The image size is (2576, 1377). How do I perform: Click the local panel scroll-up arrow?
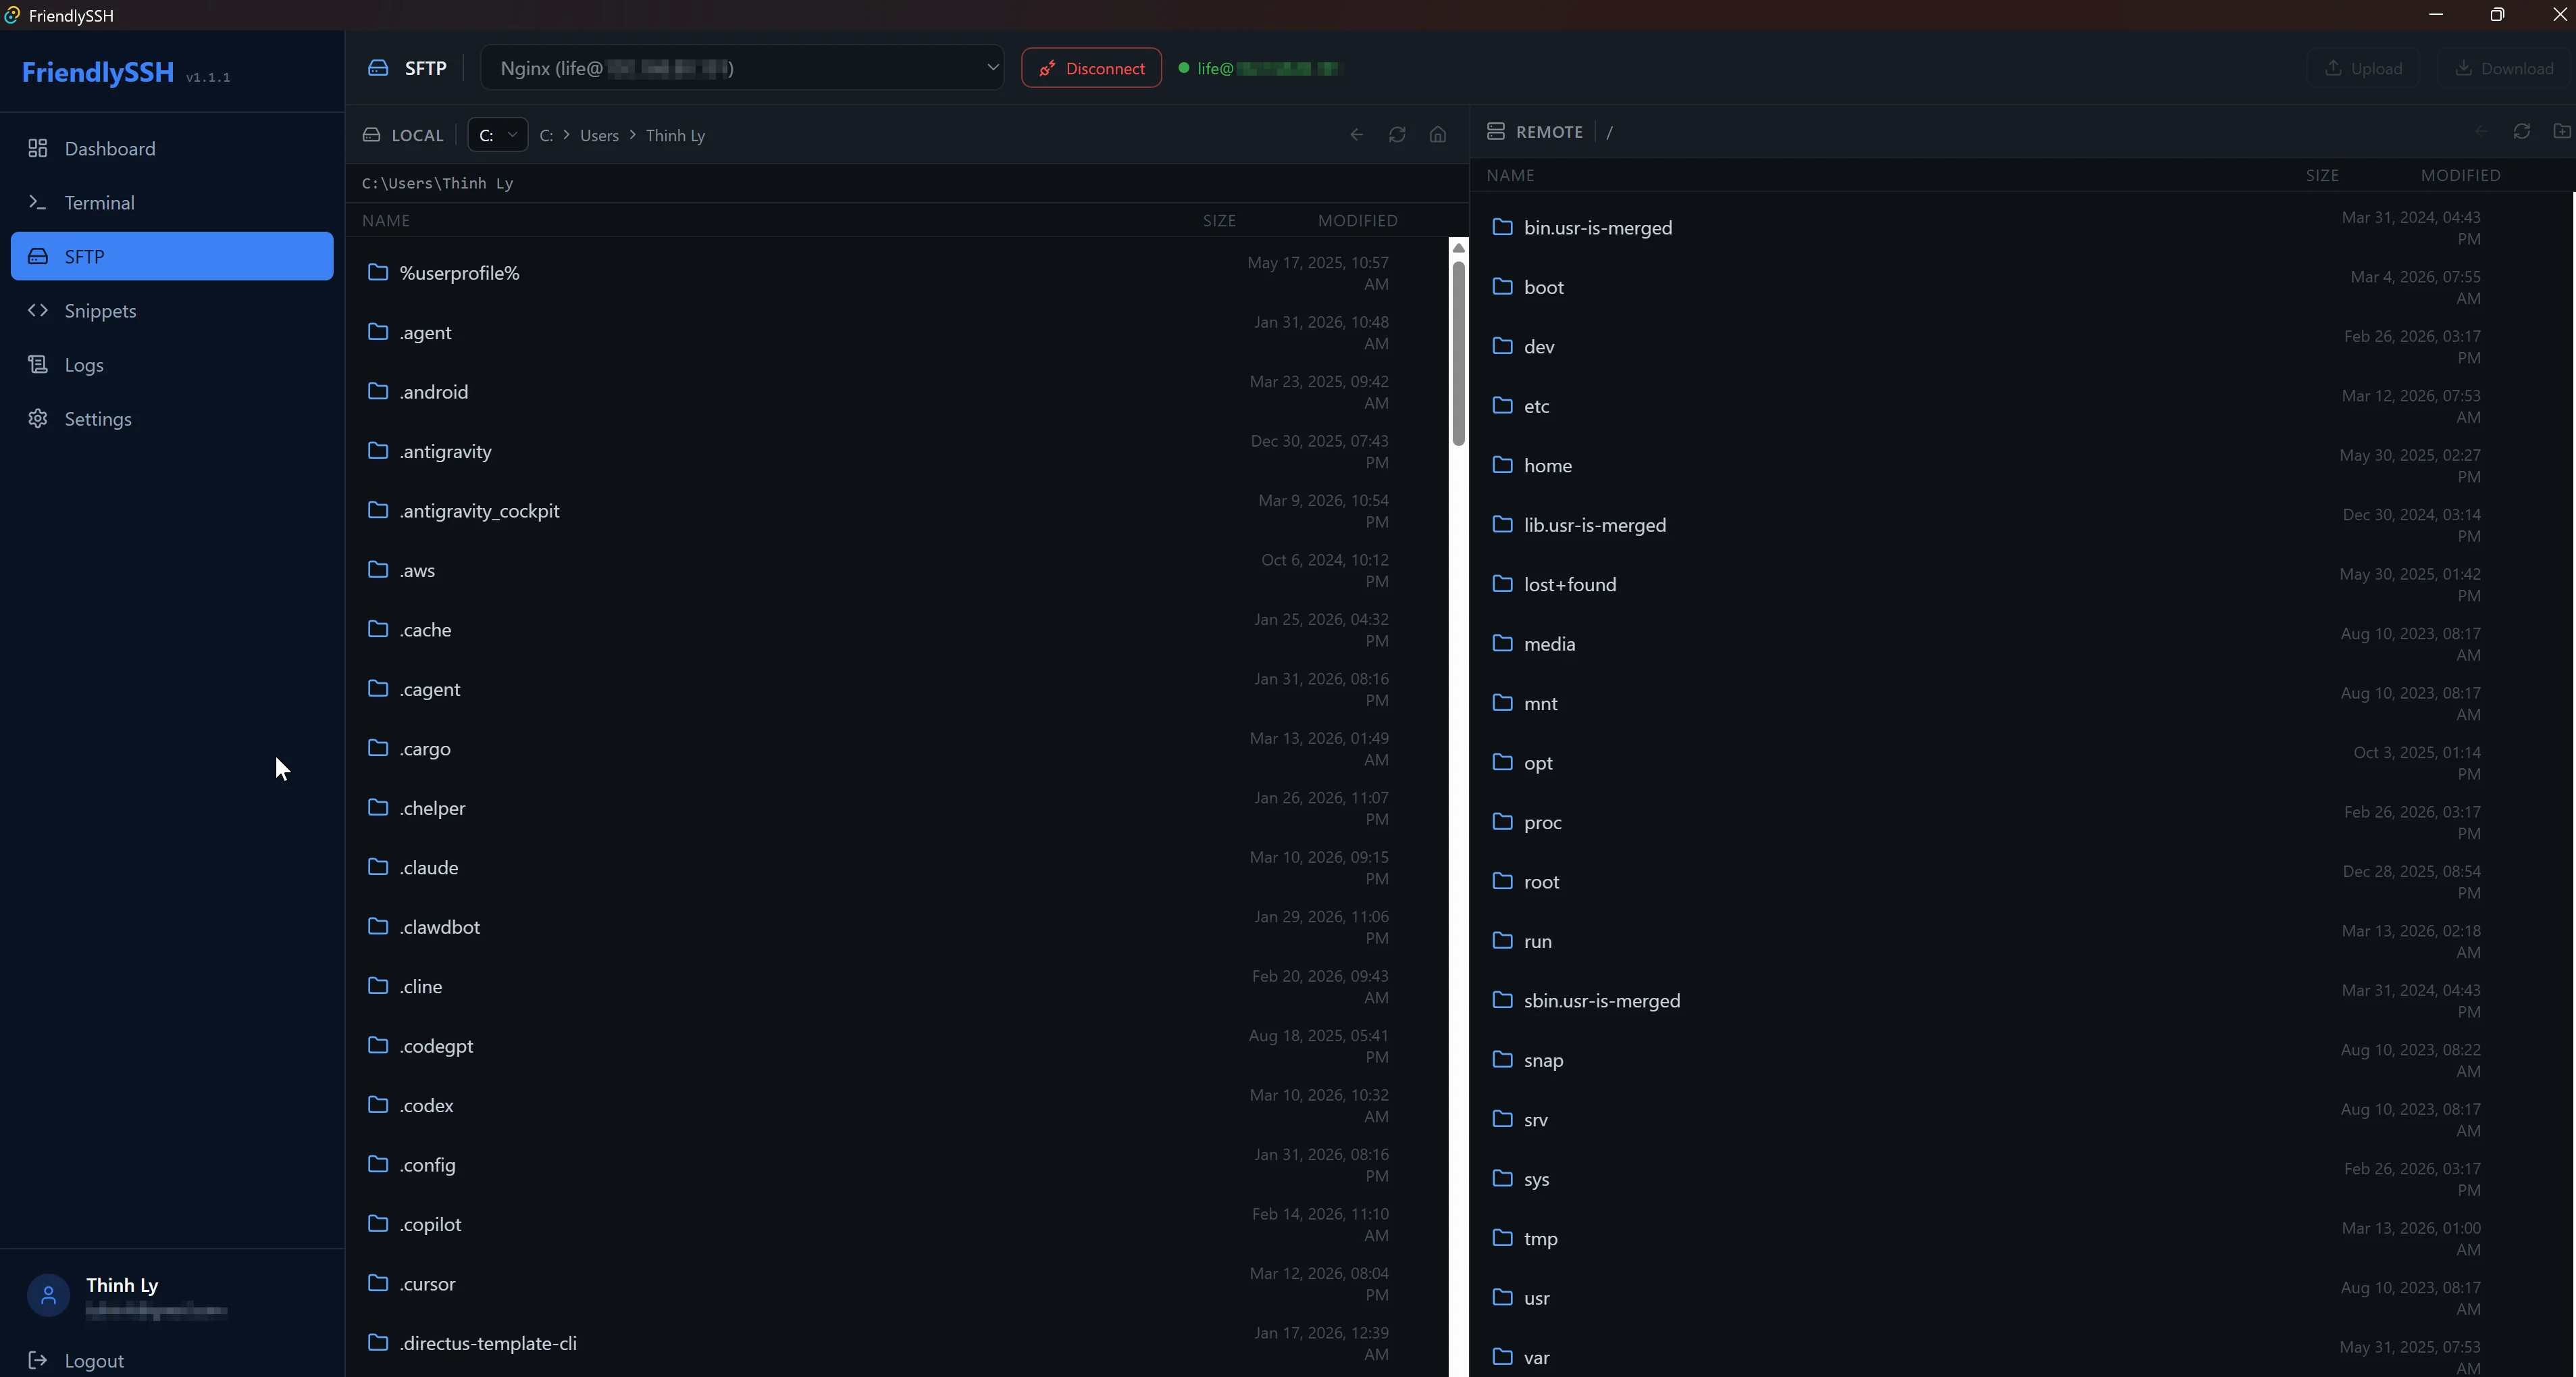pyautogui.click(x=1458, y=248)
